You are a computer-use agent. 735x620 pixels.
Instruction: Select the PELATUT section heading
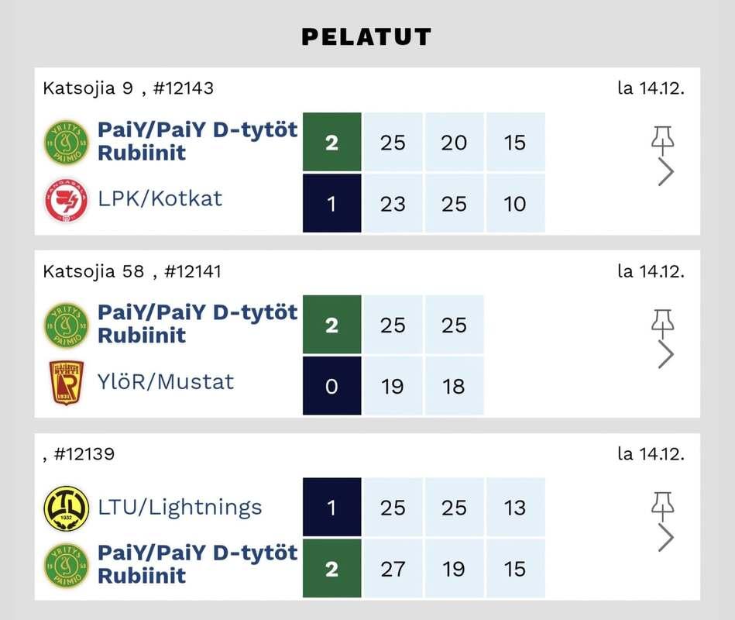click(366, 37)
